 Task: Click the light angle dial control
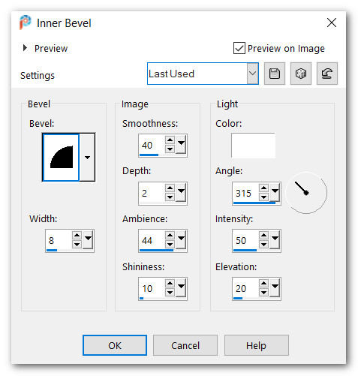306,193
